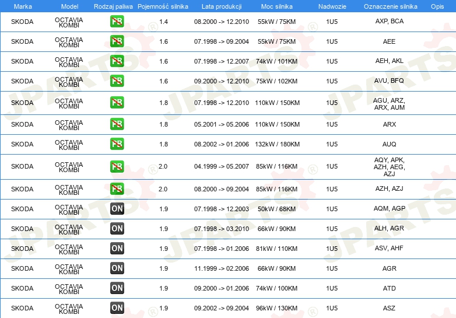The height and width of the screenshot is (318, 456).
Task: Click the ON diesel icon in the ASV, AHF row
Action: tap(117, 249)
